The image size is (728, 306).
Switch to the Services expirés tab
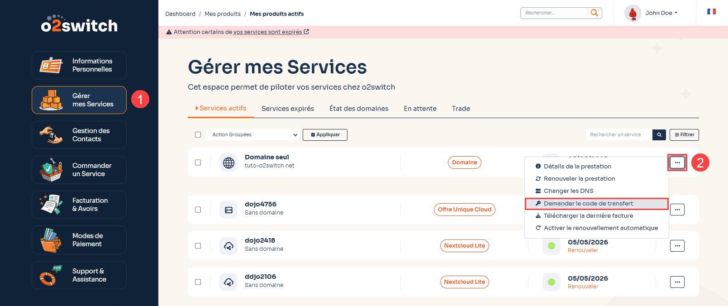pos(288,109)
